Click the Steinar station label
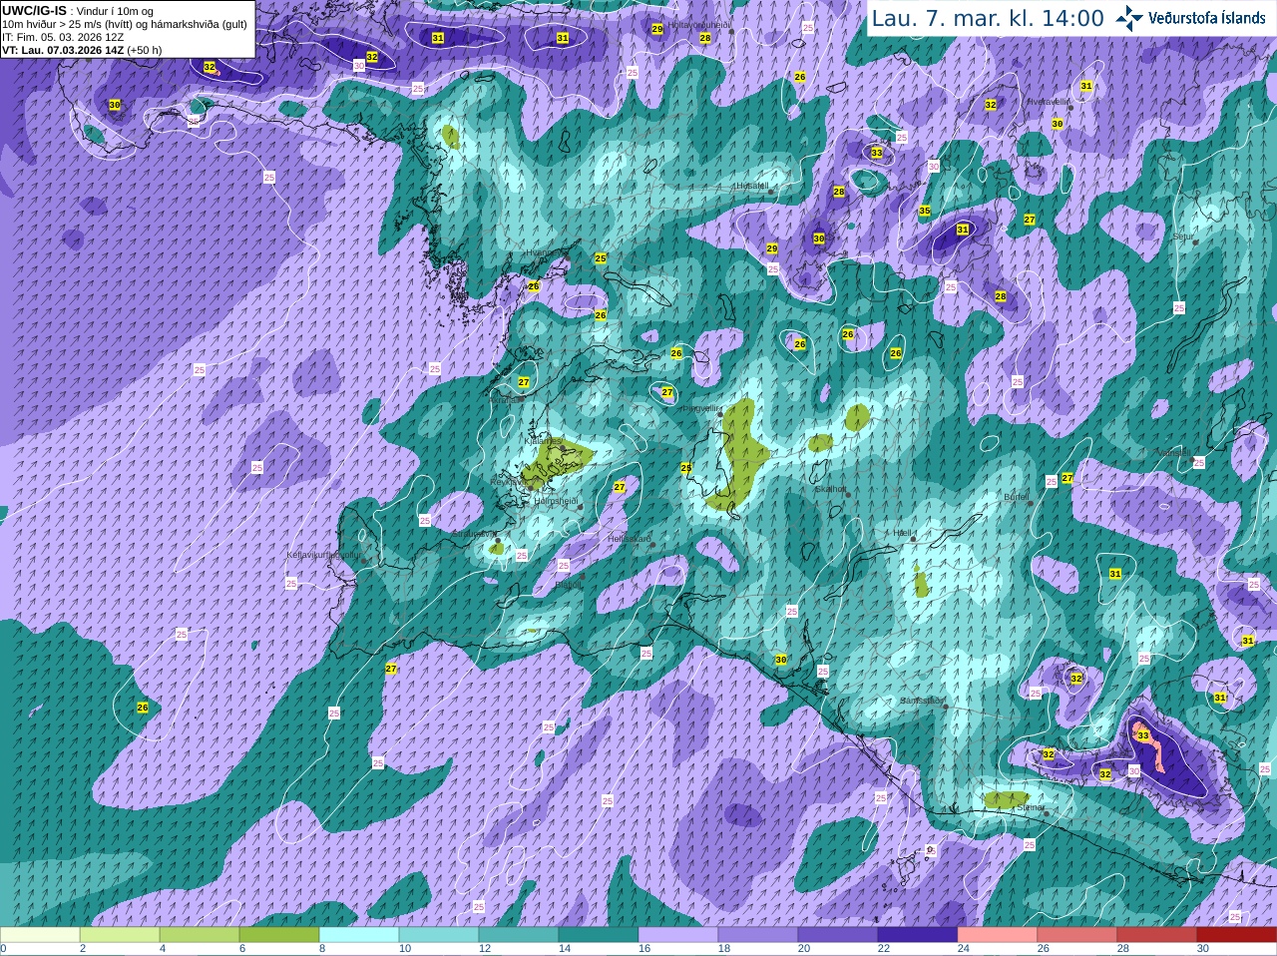The width and height of the screenshot is (1277, 956). [1032, 807]
